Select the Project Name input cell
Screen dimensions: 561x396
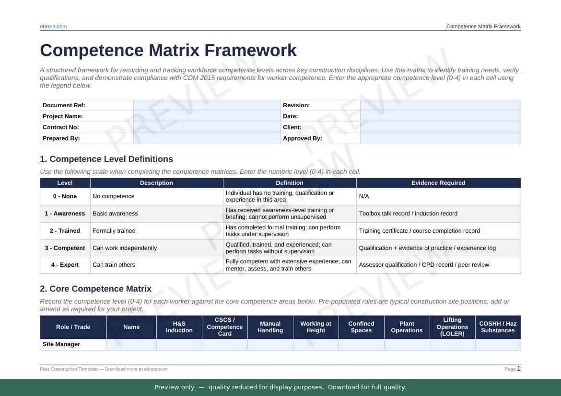coord(207,116)
